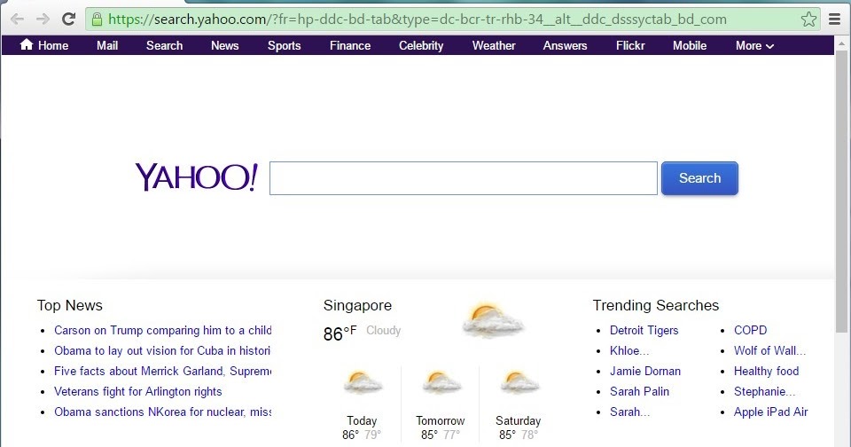
Task: Click the browser back arrow
Action: (17, 20)
